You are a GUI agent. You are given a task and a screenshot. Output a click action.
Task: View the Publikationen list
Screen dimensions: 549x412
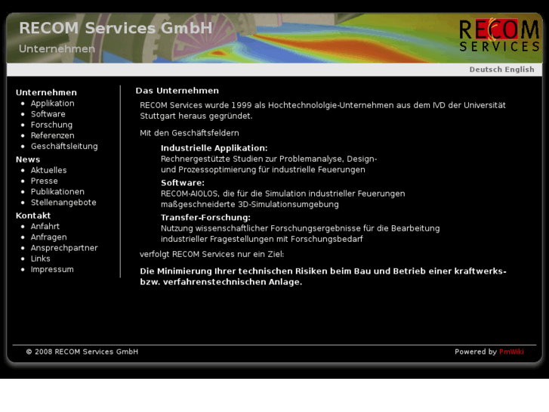(57, 192)
